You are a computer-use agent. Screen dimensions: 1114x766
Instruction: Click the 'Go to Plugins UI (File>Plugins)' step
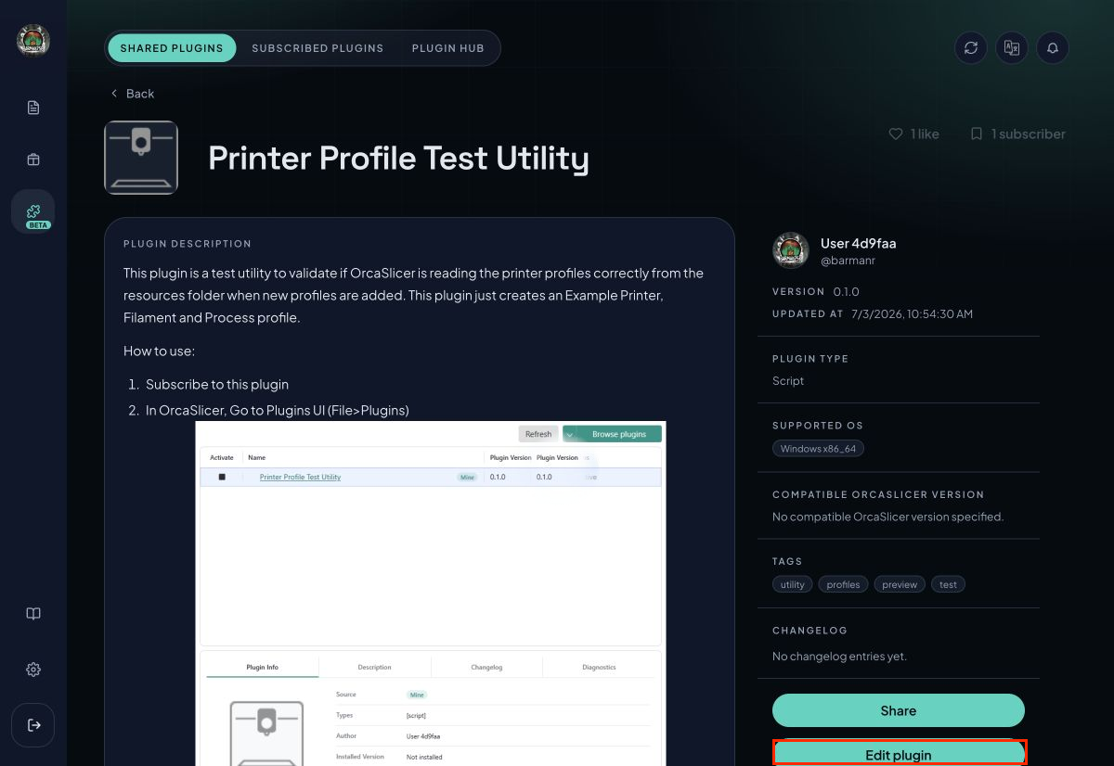(x=278, y=410)
